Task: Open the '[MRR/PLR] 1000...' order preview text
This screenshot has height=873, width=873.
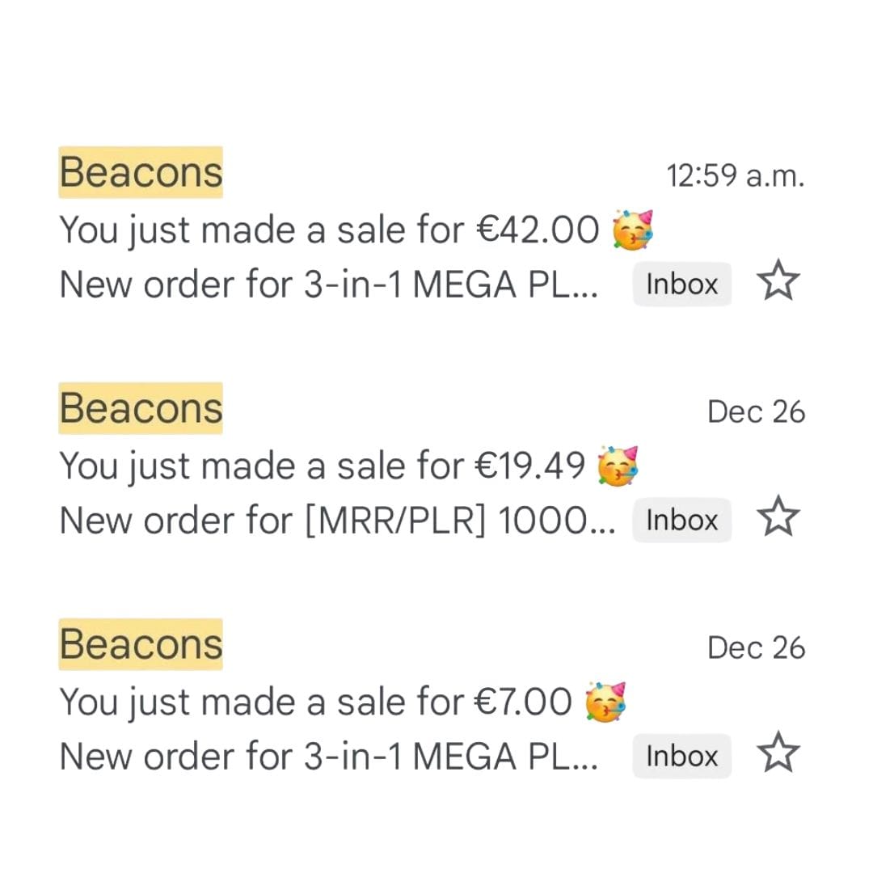Action: click(x=336, y=521)
